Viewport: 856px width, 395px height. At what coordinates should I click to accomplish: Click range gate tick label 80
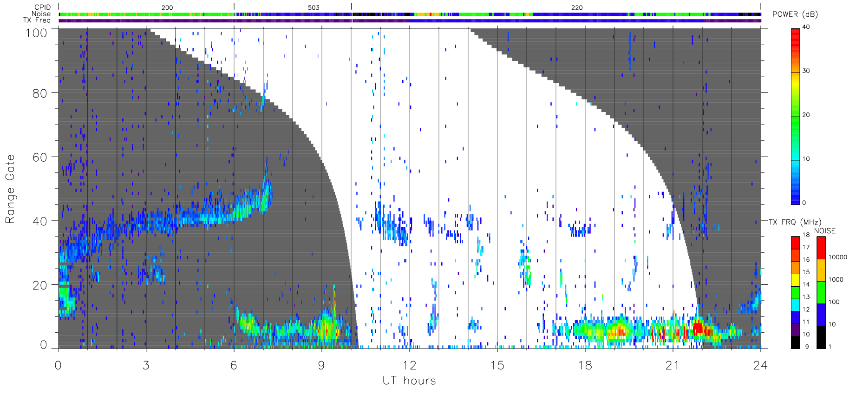pos(39,93)
